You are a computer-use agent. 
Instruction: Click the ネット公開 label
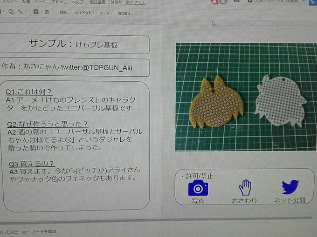[x=289, y=200]
